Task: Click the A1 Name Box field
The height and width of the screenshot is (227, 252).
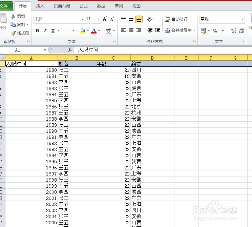Action: click(21, 50)
